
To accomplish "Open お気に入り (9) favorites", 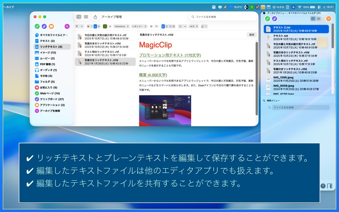I will 52,87.
